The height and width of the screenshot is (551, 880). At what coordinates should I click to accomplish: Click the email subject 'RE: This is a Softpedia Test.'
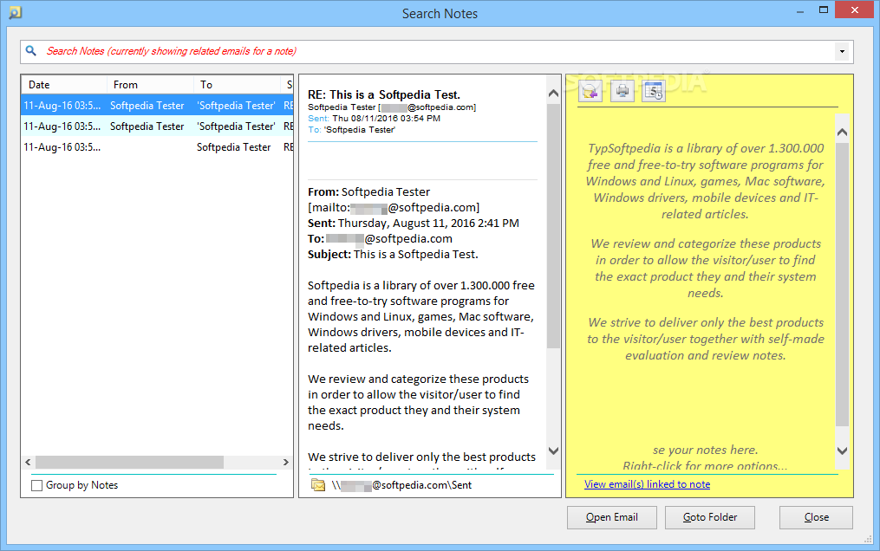[384, 94]
